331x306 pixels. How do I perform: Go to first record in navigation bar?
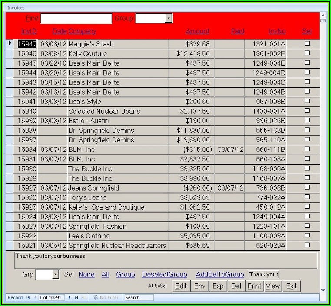28,297
